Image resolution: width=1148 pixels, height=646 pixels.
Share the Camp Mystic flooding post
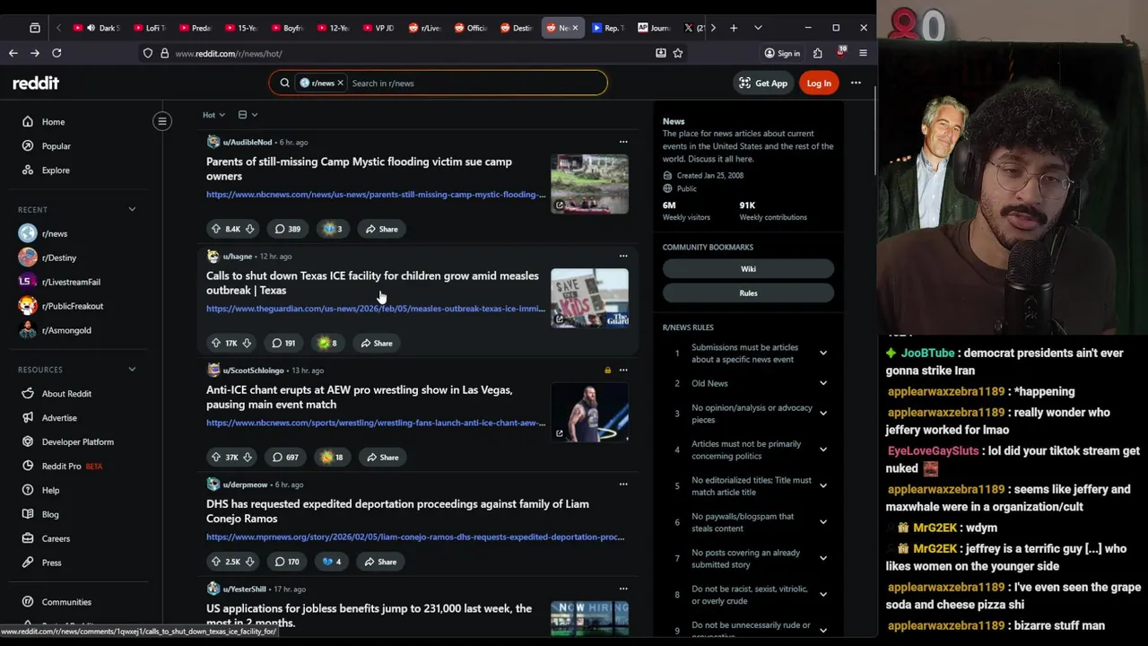click(381, 229)
